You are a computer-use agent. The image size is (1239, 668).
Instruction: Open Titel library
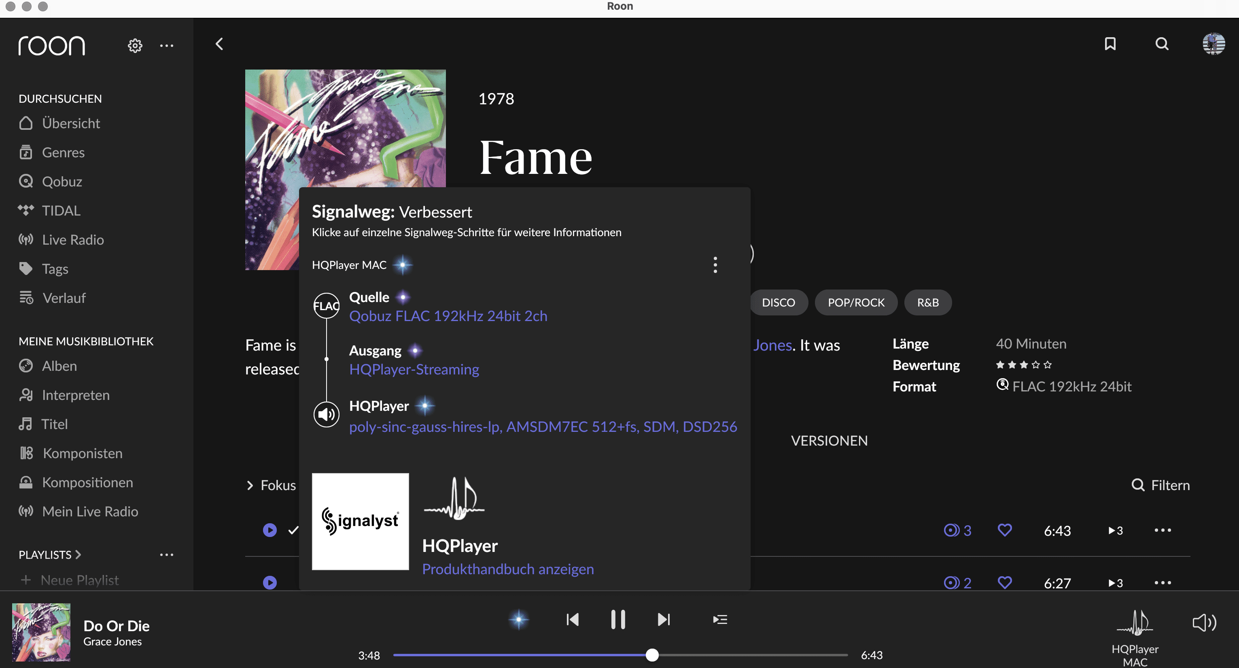click(x=43, y=424)
